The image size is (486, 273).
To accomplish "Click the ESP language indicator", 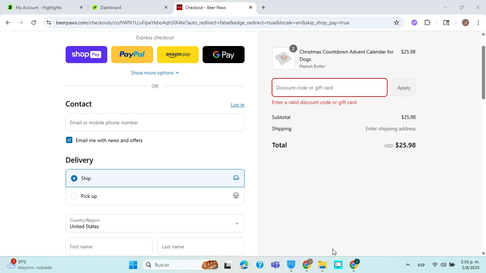I will click(421, 265).
